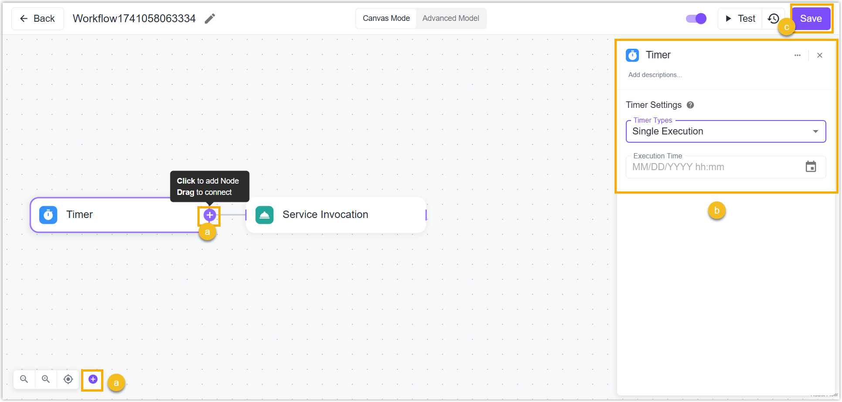This screenshot has height=402, width=842.
Task: Click the workflow title Workflow1741058063334
Action: 134,18
